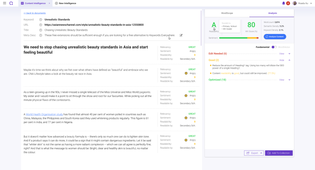The image size is (315, 170).
Task: Click the help icon next to Keyword
Action: (41, 20)
